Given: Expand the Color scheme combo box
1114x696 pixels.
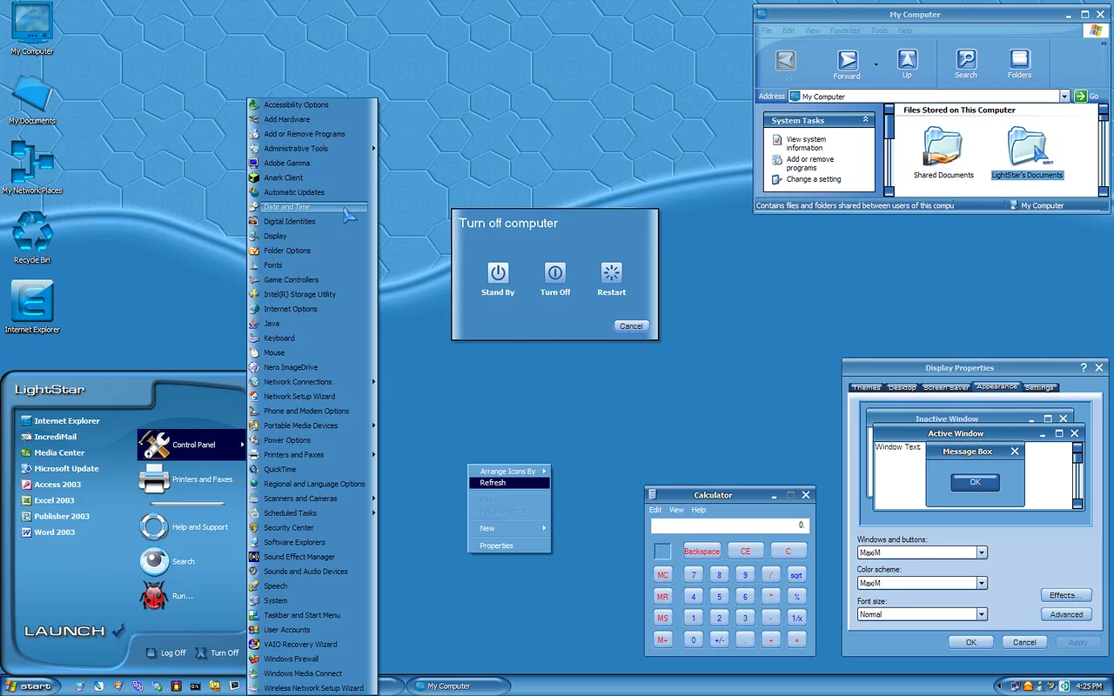Looking at the screenshot, I should click(x=982, y=583).
